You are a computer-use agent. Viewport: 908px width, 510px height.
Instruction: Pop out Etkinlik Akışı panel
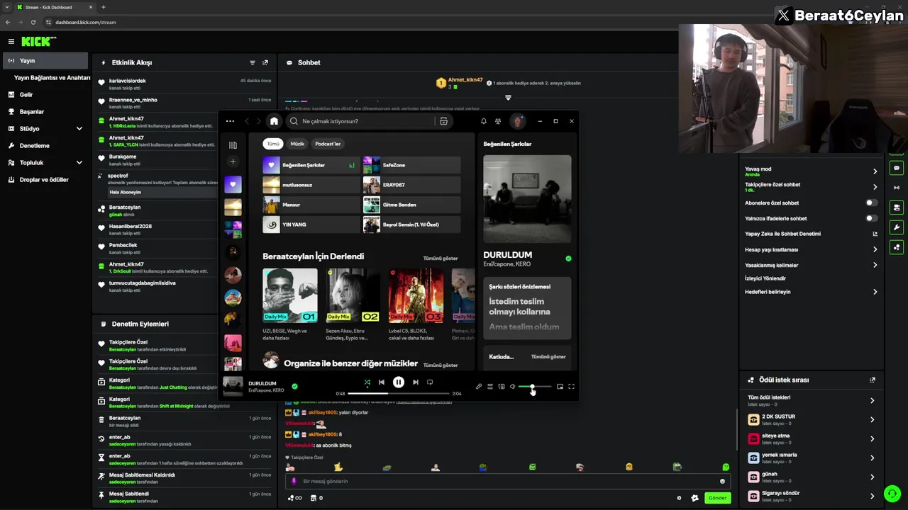265,63
